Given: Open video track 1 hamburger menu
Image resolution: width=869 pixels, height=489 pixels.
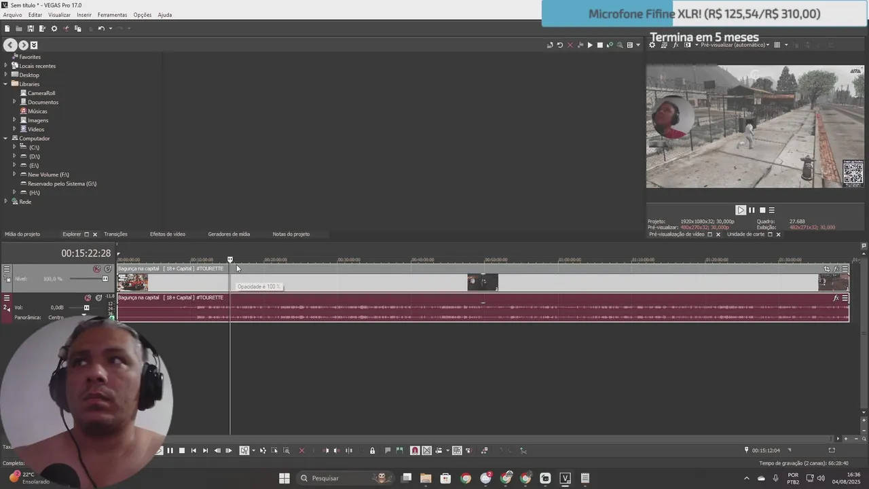Looking at the screenshot, I should coord(6,269).
